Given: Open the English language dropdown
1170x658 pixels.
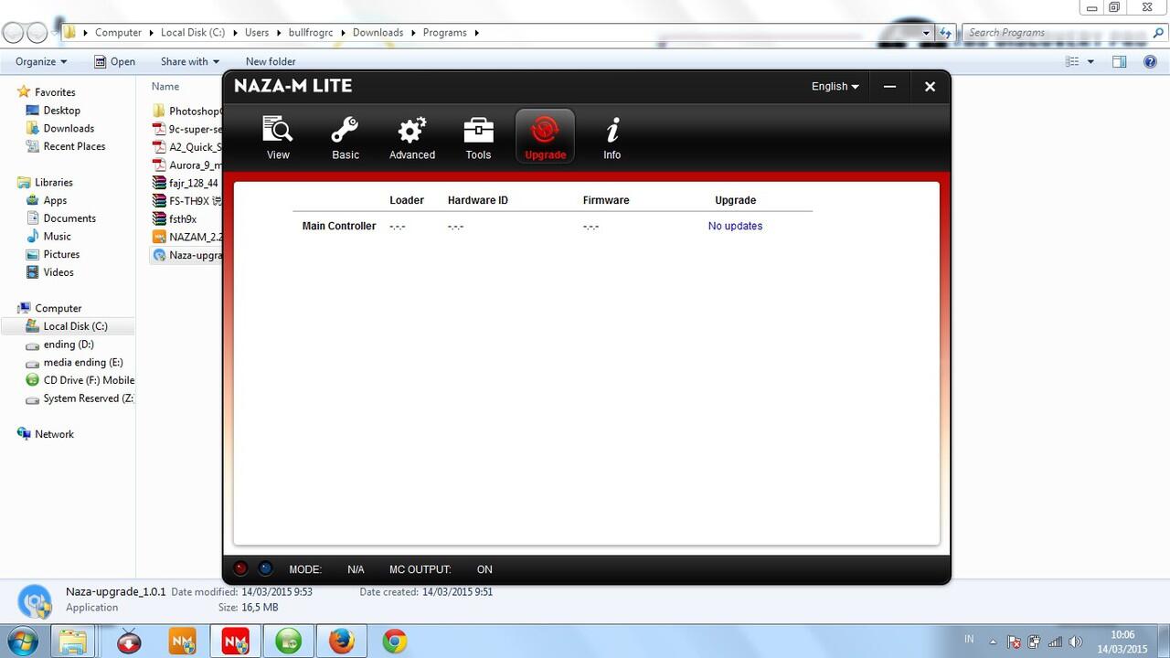Looking at the screenshot, I should click(835, 86).
